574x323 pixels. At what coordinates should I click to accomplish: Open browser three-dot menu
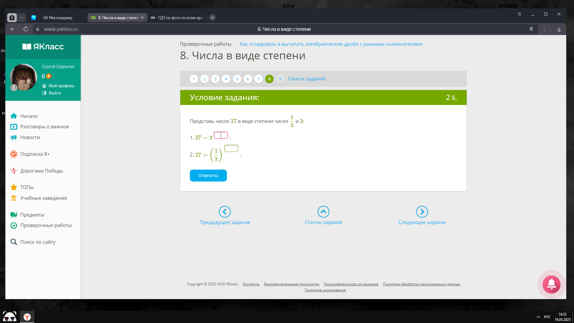544,29
